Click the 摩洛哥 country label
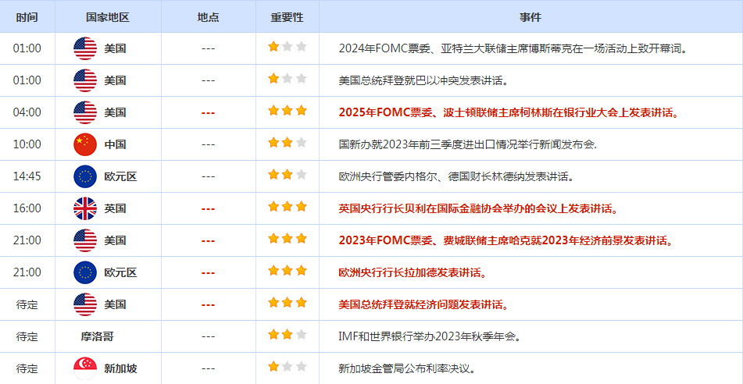This screenshot has height=384, width=743. (x=97, y=336)
